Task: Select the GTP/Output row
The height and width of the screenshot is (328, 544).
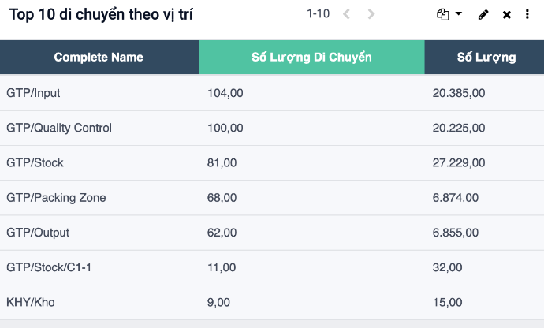Action: (x=38, y=233)
